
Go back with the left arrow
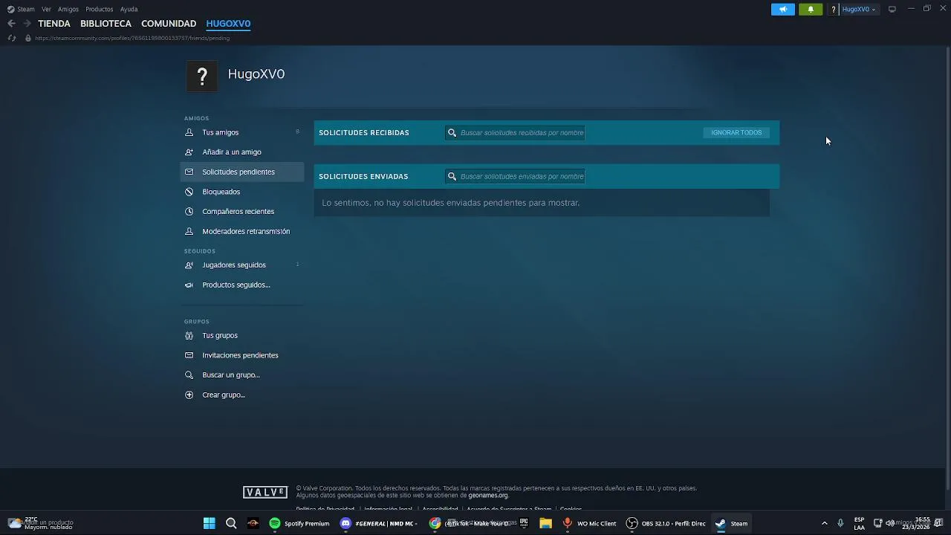click(11, 24)
